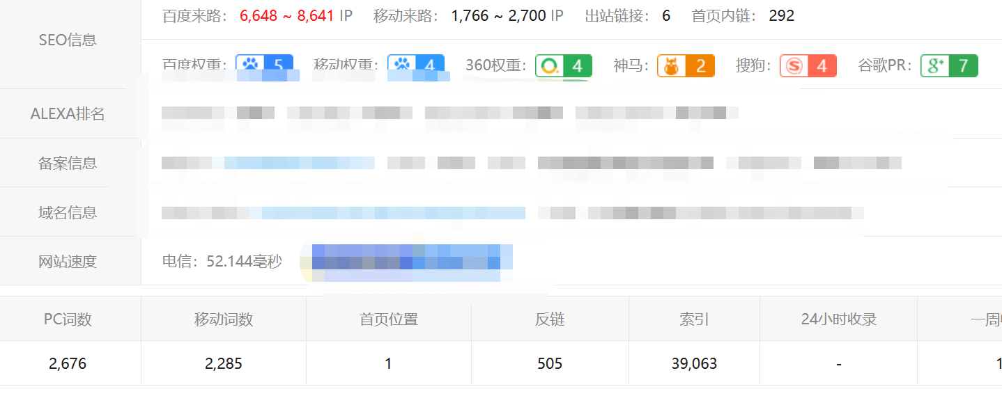Viewport: 1002px width, 396px height.
Task: Click the Sogou badge showing 4
Action: [x=808, y=65]
